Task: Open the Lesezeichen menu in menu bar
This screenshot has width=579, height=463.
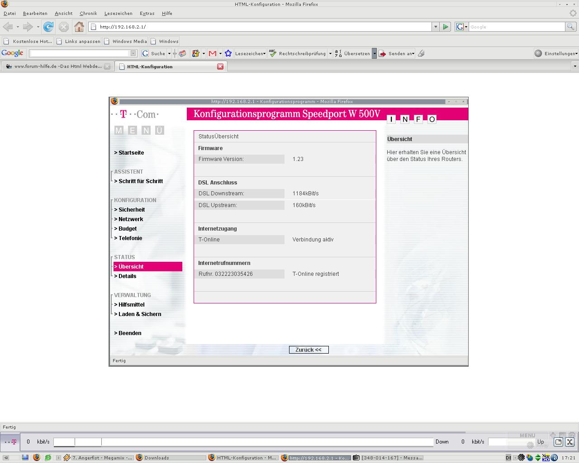Action: (x=118, y=13)
